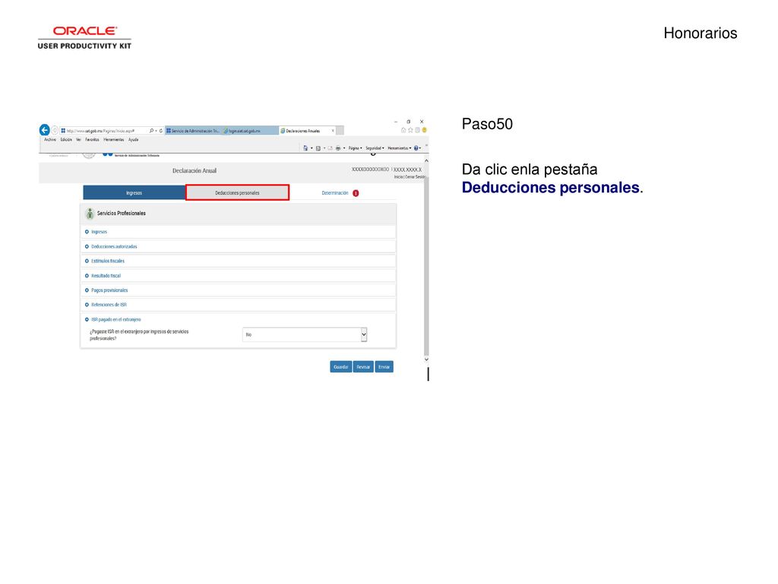Click the red notification badge by Determinación
Viewport: 778px width, 584px height.
click(356, 193)
